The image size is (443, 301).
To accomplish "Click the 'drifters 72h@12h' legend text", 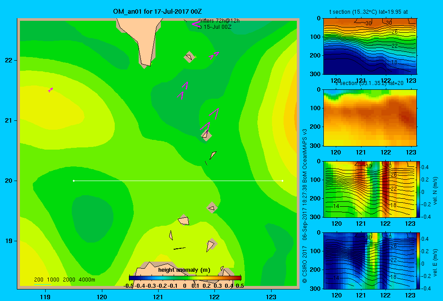I will pos(218,21).
